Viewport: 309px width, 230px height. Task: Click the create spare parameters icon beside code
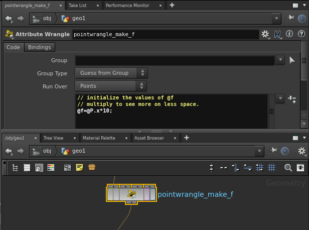(x=292, y=99)
